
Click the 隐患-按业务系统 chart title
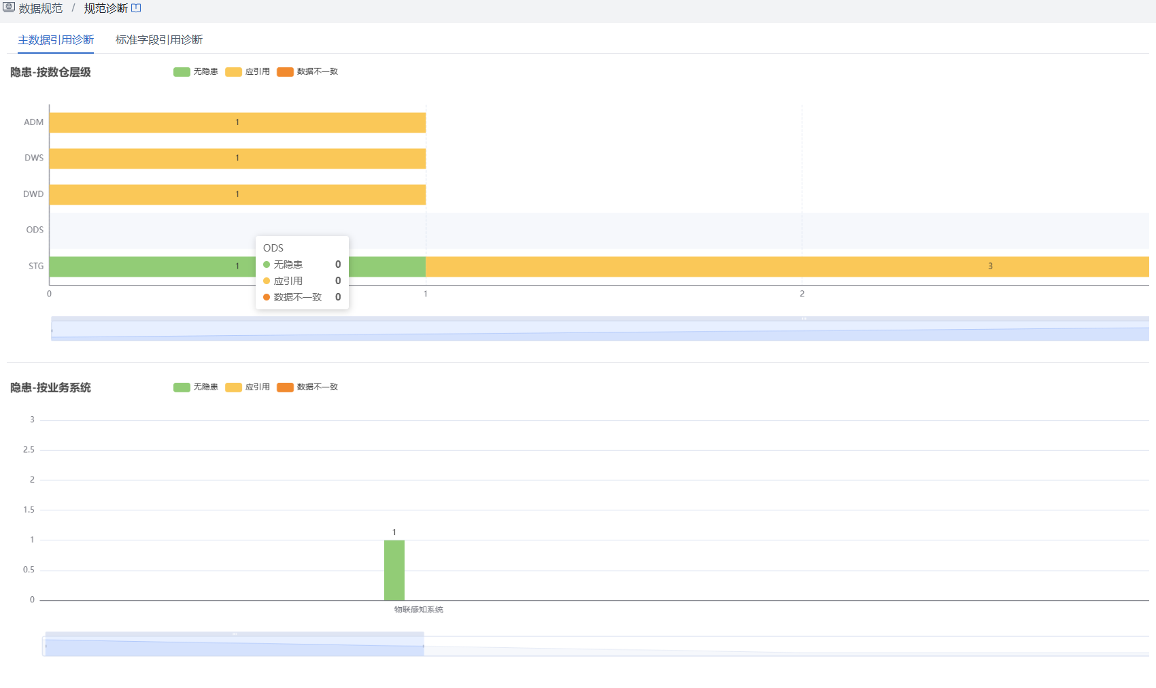point(50,388)
